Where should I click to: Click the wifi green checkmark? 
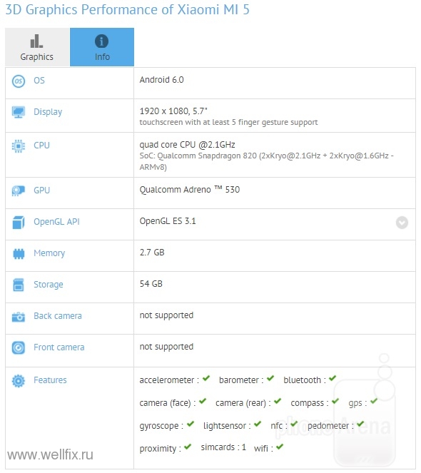point(280,447)
